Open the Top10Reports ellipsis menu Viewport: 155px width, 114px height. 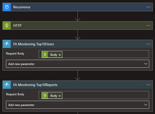pyautogui.click(x=149, y=85)
